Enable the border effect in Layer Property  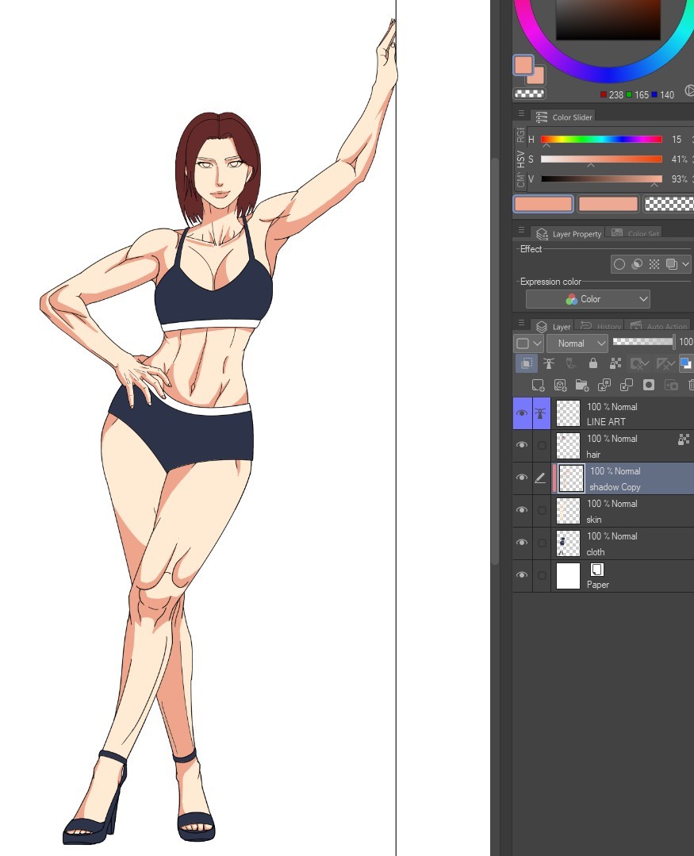tap(619, 263)
